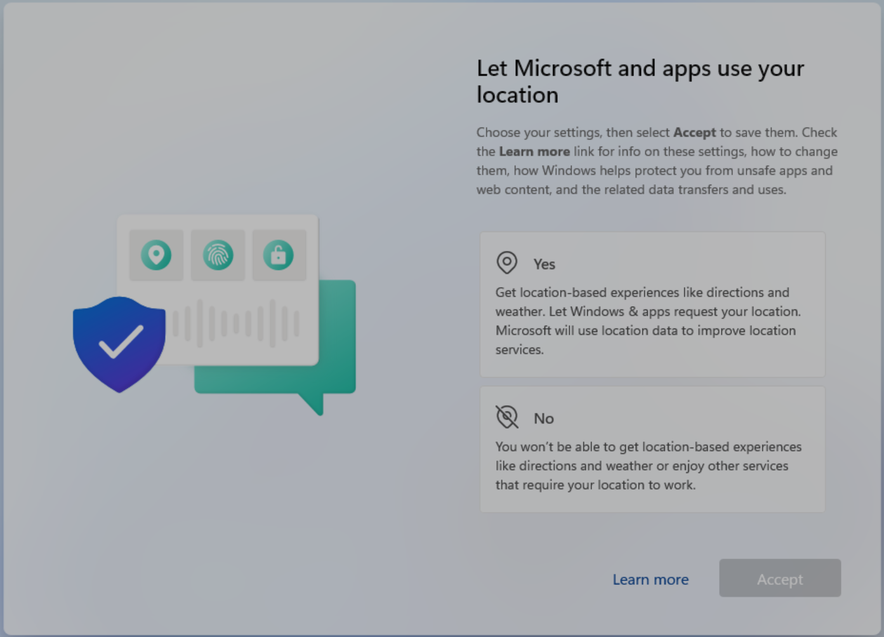The image size is (884, 637).
Task: Open the Learn more link
Action: (650, 579)
